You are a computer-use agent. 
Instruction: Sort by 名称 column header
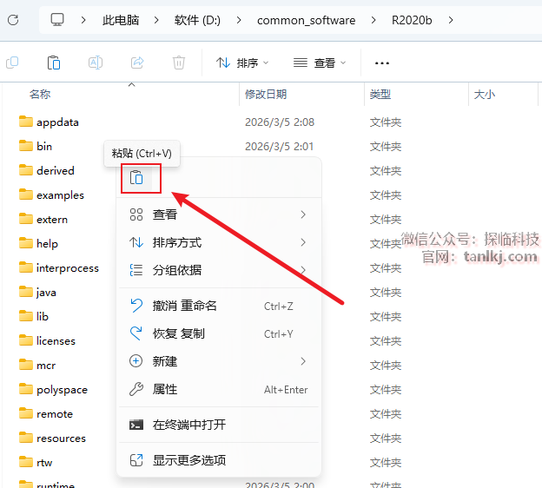click(40, 94)
